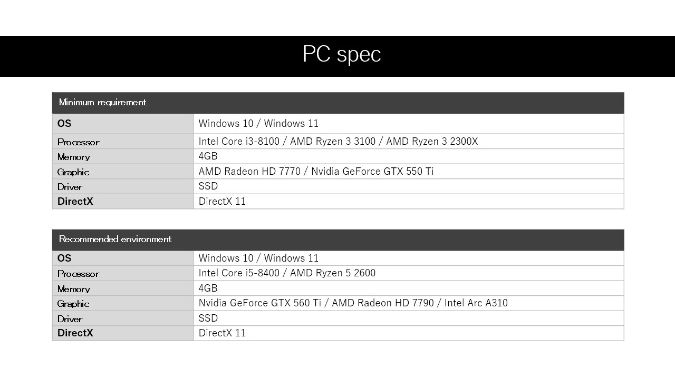Viewport: 675px width, 379px height.
Task: Select the 4GB memory value under Minimum requirement
Action: (208, 156)
